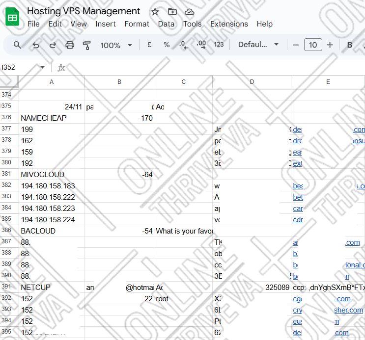Select column E header
Viewport: 365px width, 340px height.
pyautogui.click(x=328, y=82)
